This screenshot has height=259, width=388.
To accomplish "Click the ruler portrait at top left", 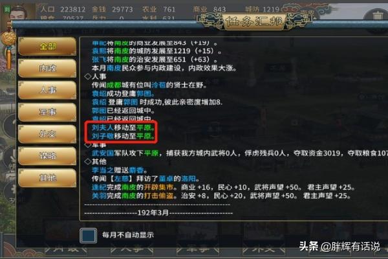I will [x=18, y=12].
